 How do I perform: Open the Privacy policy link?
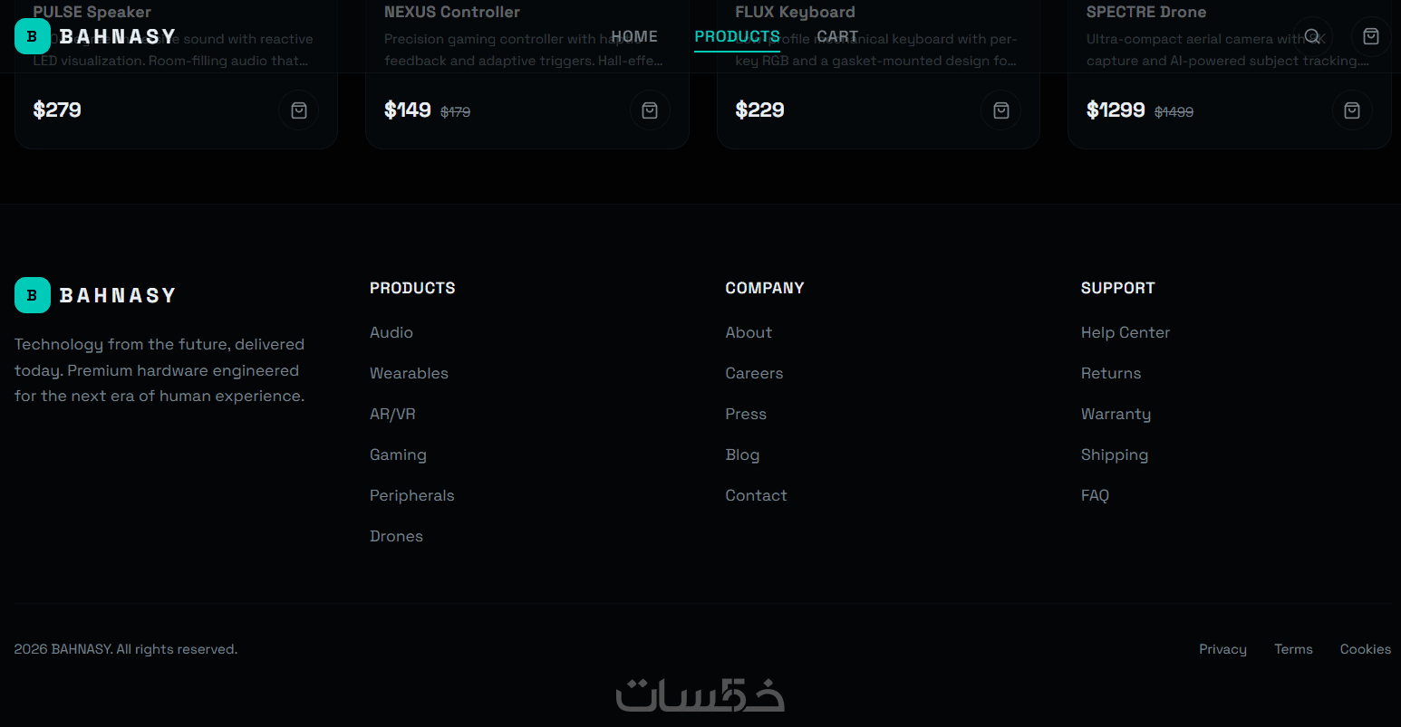[x=1222, y=649]
